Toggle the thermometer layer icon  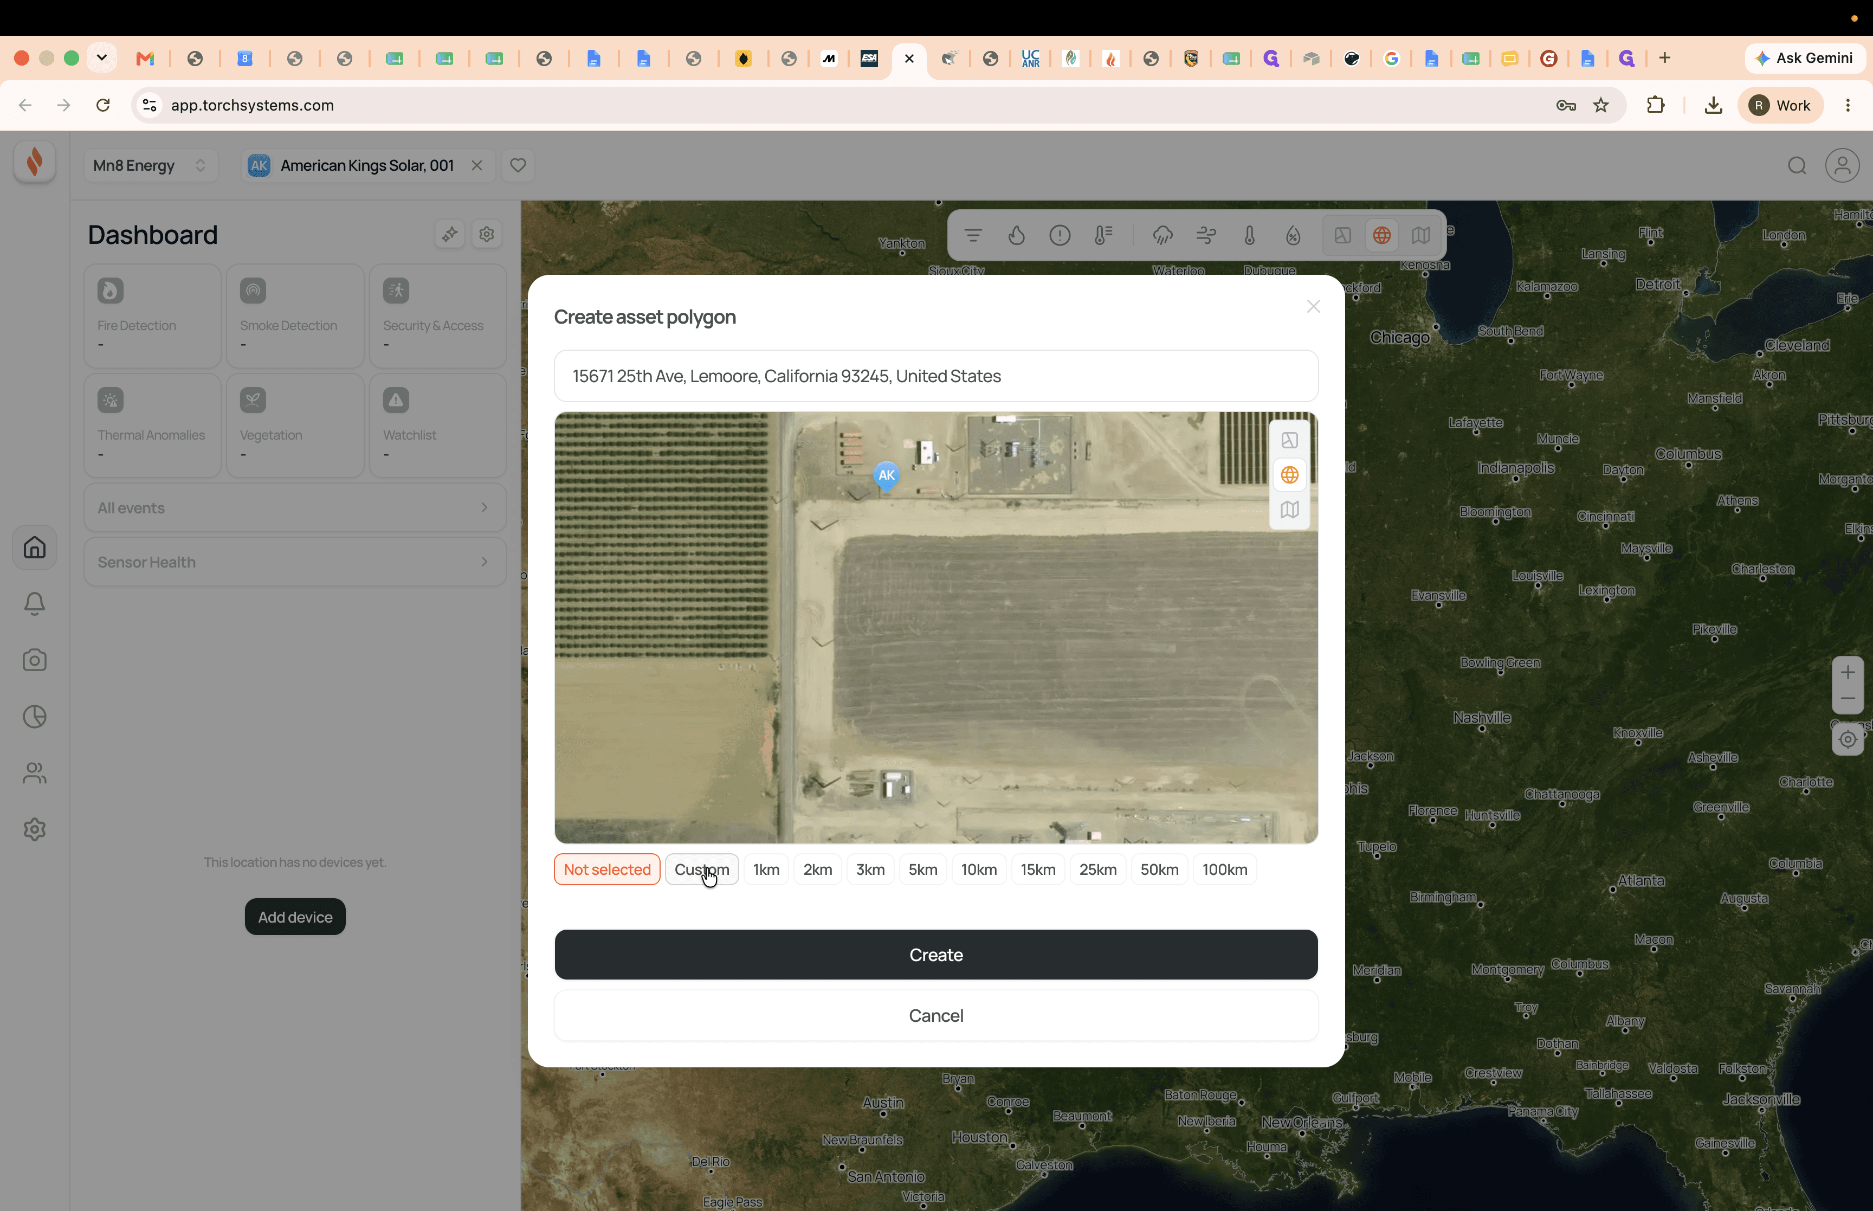tap(1249, 235)
